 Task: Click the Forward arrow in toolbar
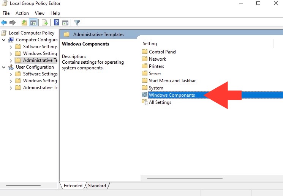[x=13, y=23]
